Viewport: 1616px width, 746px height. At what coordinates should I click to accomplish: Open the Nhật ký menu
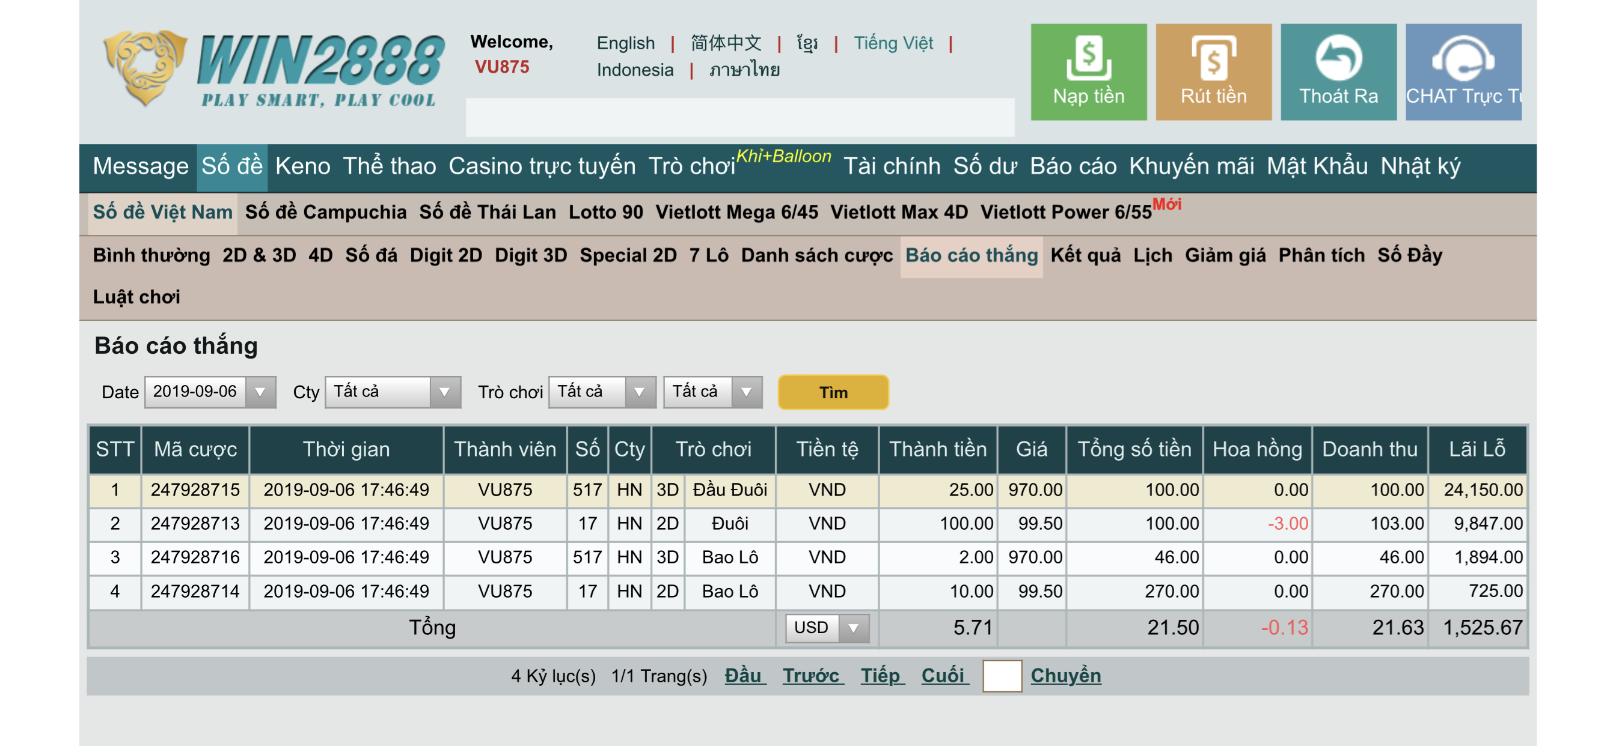tap(1420, 166)
